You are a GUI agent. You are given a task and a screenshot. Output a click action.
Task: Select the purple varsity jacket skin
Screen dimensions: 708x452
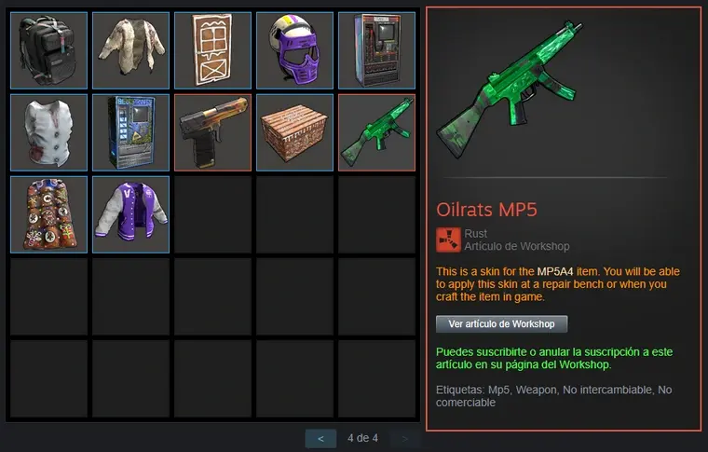(x=131, y=214)
